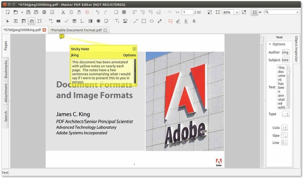
Task: Select the Edit Document arrow tool
Action: (8, 21)
